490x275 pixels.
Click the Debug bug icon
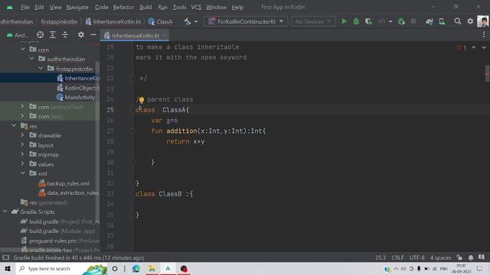[356, 21]
